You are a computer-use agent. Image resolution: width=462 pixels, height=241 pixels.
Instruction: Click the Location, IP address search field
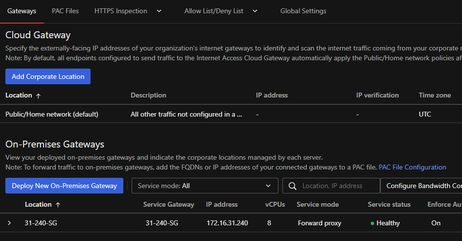click(x=338, y=186)
